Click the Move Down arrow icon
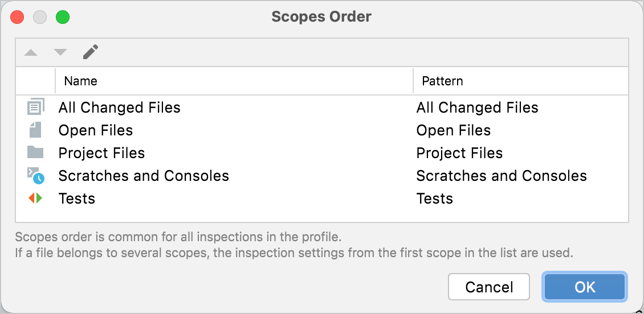The width and height of the screenshot is (644, 314). click(x=60, y=53)
